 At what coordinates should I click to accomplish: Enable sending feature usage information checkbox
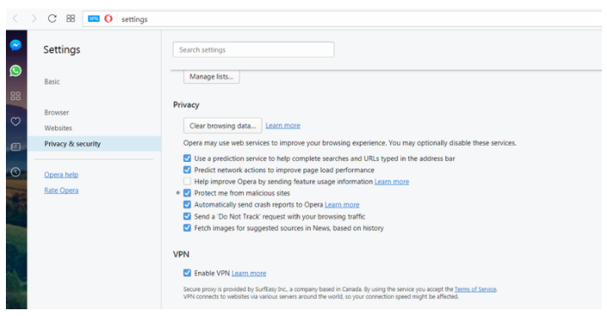(187, 181)
